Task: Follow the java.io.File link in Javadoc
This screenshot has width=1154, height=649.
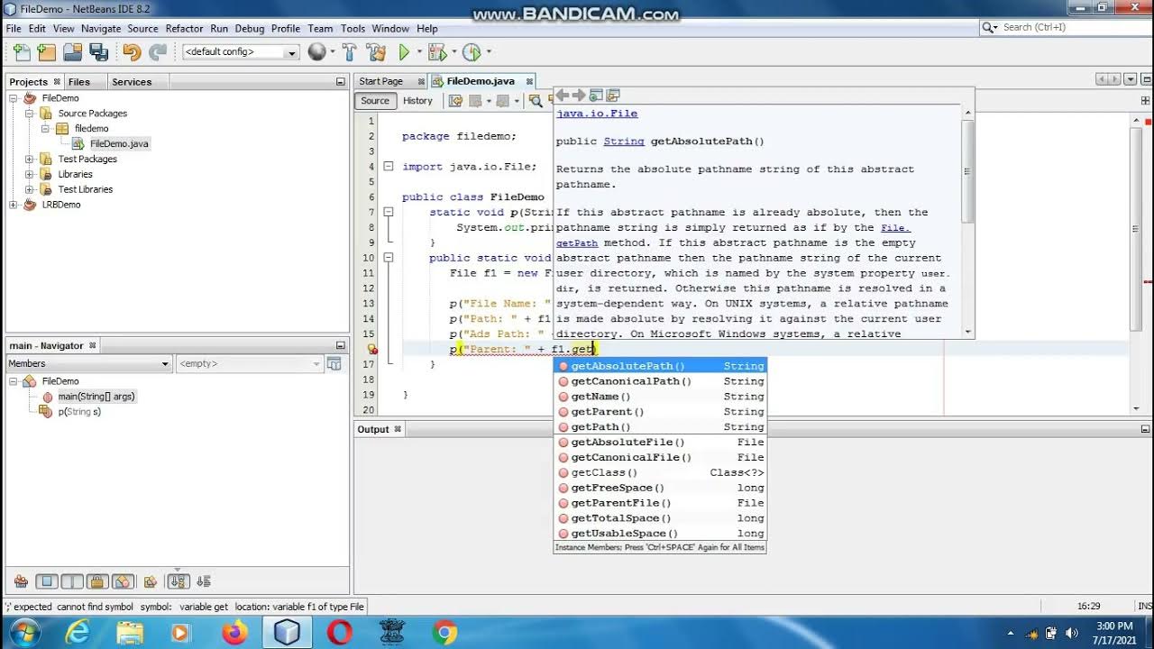Action: click(597, 114)
